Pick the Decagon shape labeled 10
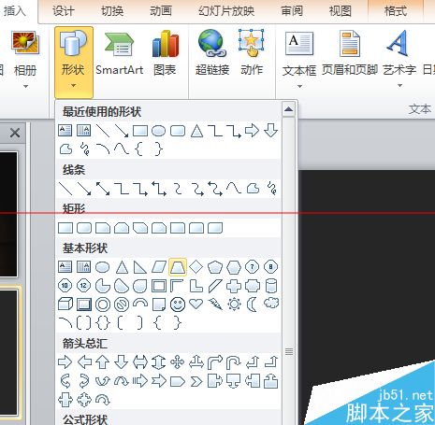Viewport: 435px width, 425px height. point(65,286)
